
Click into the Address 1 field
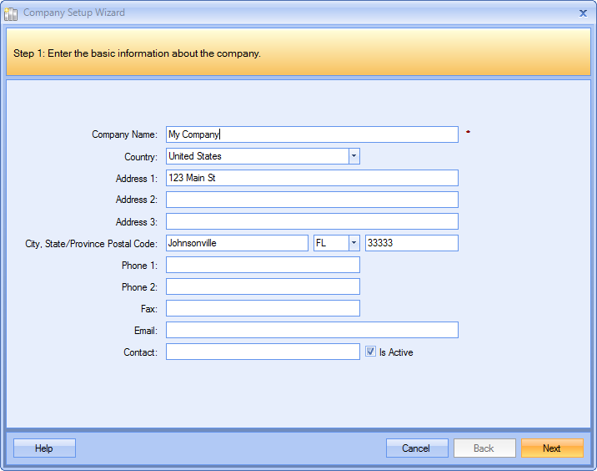[x=312, y=178]
